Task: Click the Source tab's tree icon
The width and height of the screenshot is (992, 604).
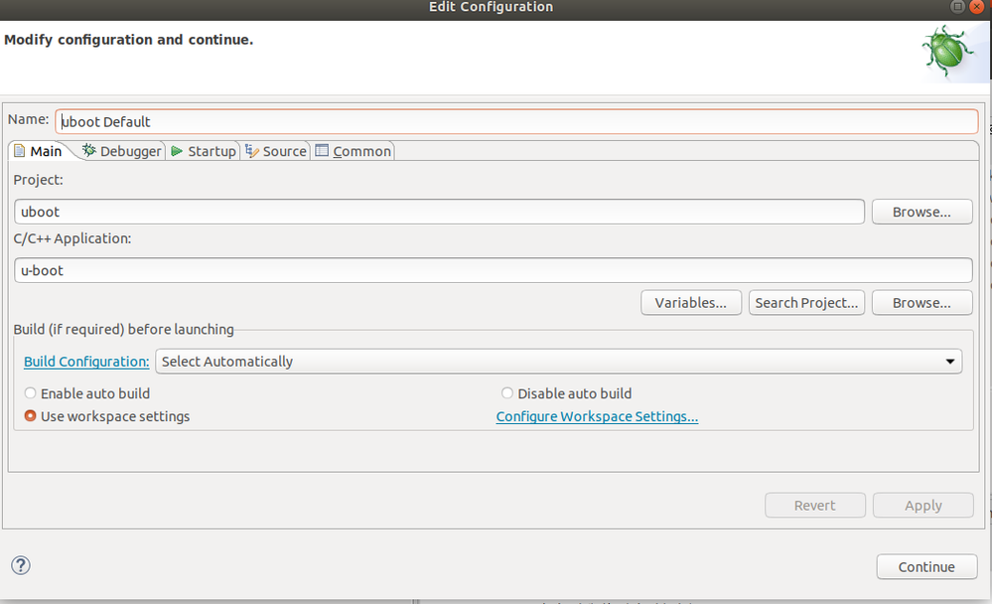Action: click(251, 151)
